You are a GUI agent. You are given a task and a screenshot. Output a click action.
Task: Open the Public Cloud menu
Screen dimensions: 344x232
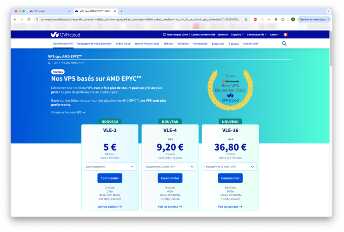pyautogui.click(x=123, y=44)
